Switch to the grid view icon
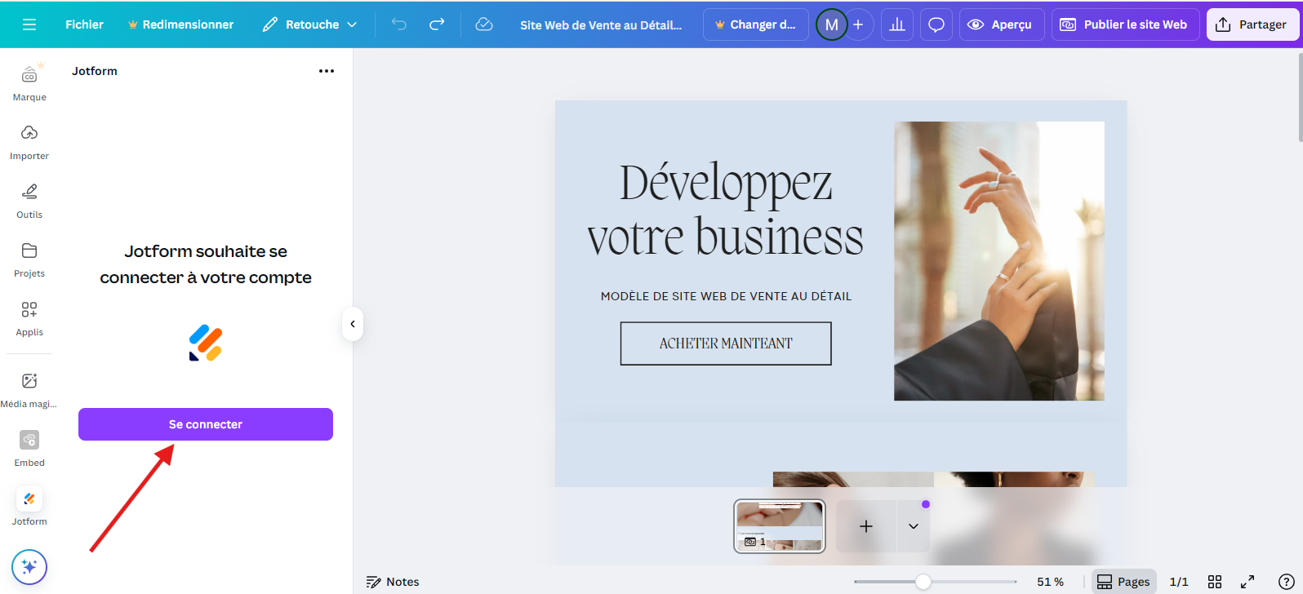 tap(1215, 582)
